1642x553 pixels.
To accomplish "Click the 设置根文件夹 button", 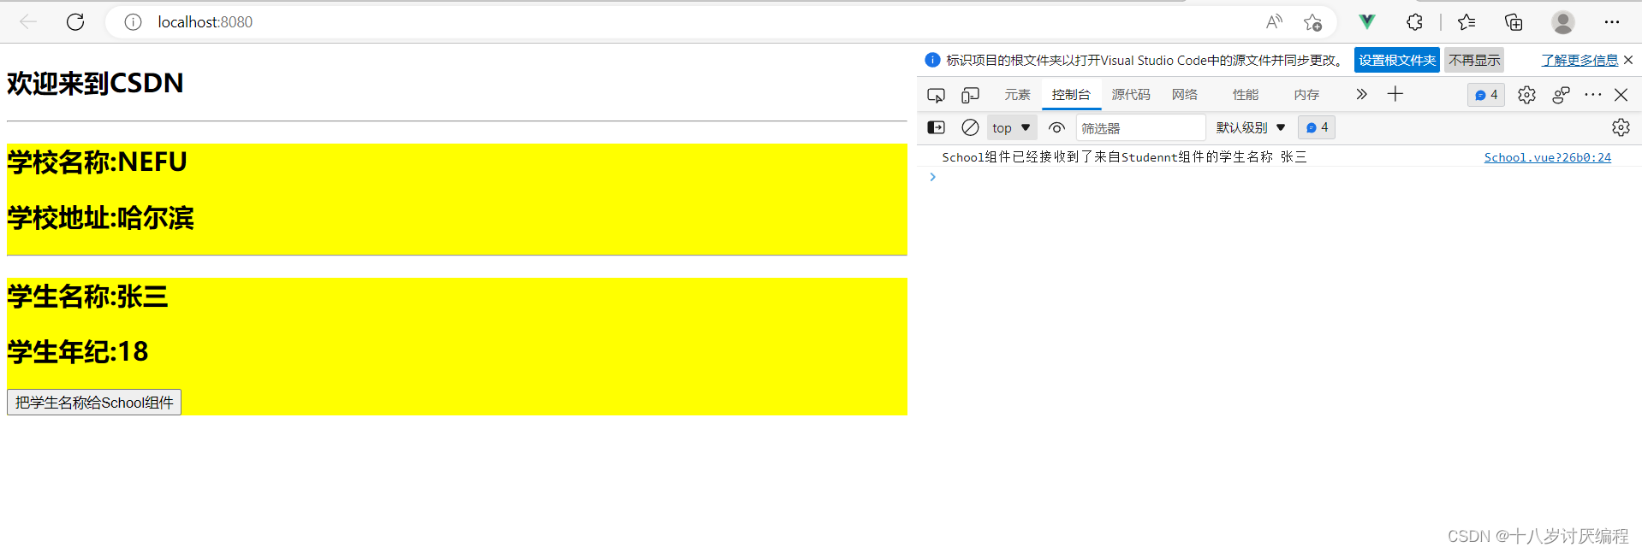I will [1397, 60].
